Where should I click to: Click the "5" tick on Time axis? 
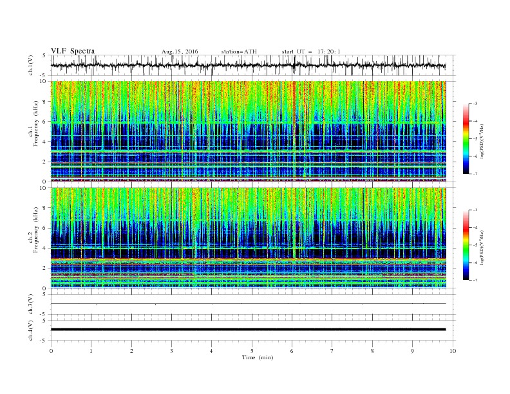coord(252,351)
